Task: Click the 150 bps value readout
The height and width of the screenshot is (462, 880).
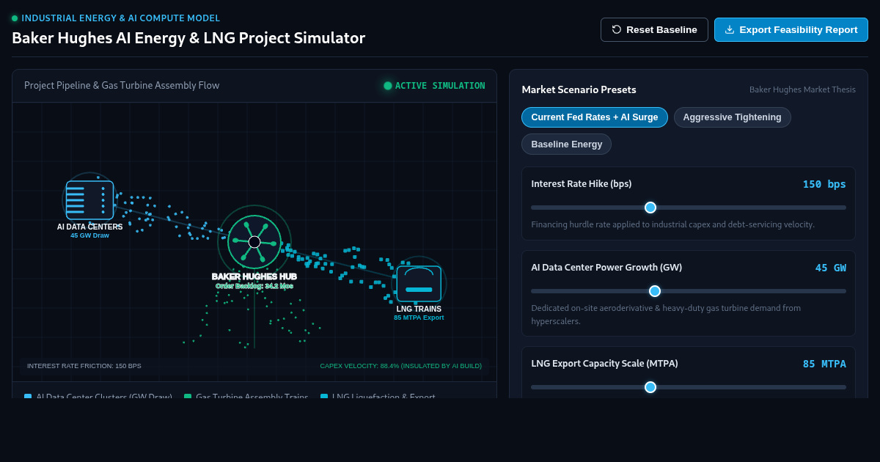Action: pos(824,184)
